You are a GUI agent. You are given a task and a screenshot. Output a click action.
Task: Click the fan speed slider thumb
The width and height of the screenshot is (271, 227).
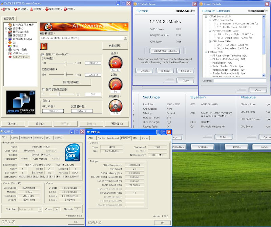tap(59, 94)
